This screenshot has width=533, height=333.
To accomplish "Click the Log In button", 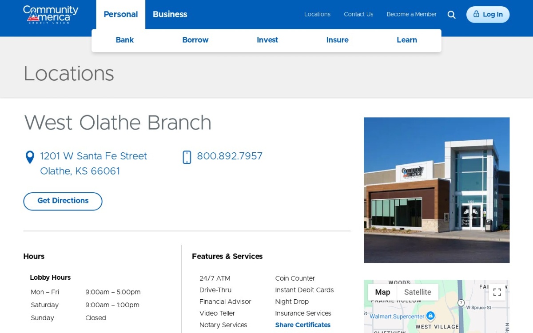I will [488, 15].
